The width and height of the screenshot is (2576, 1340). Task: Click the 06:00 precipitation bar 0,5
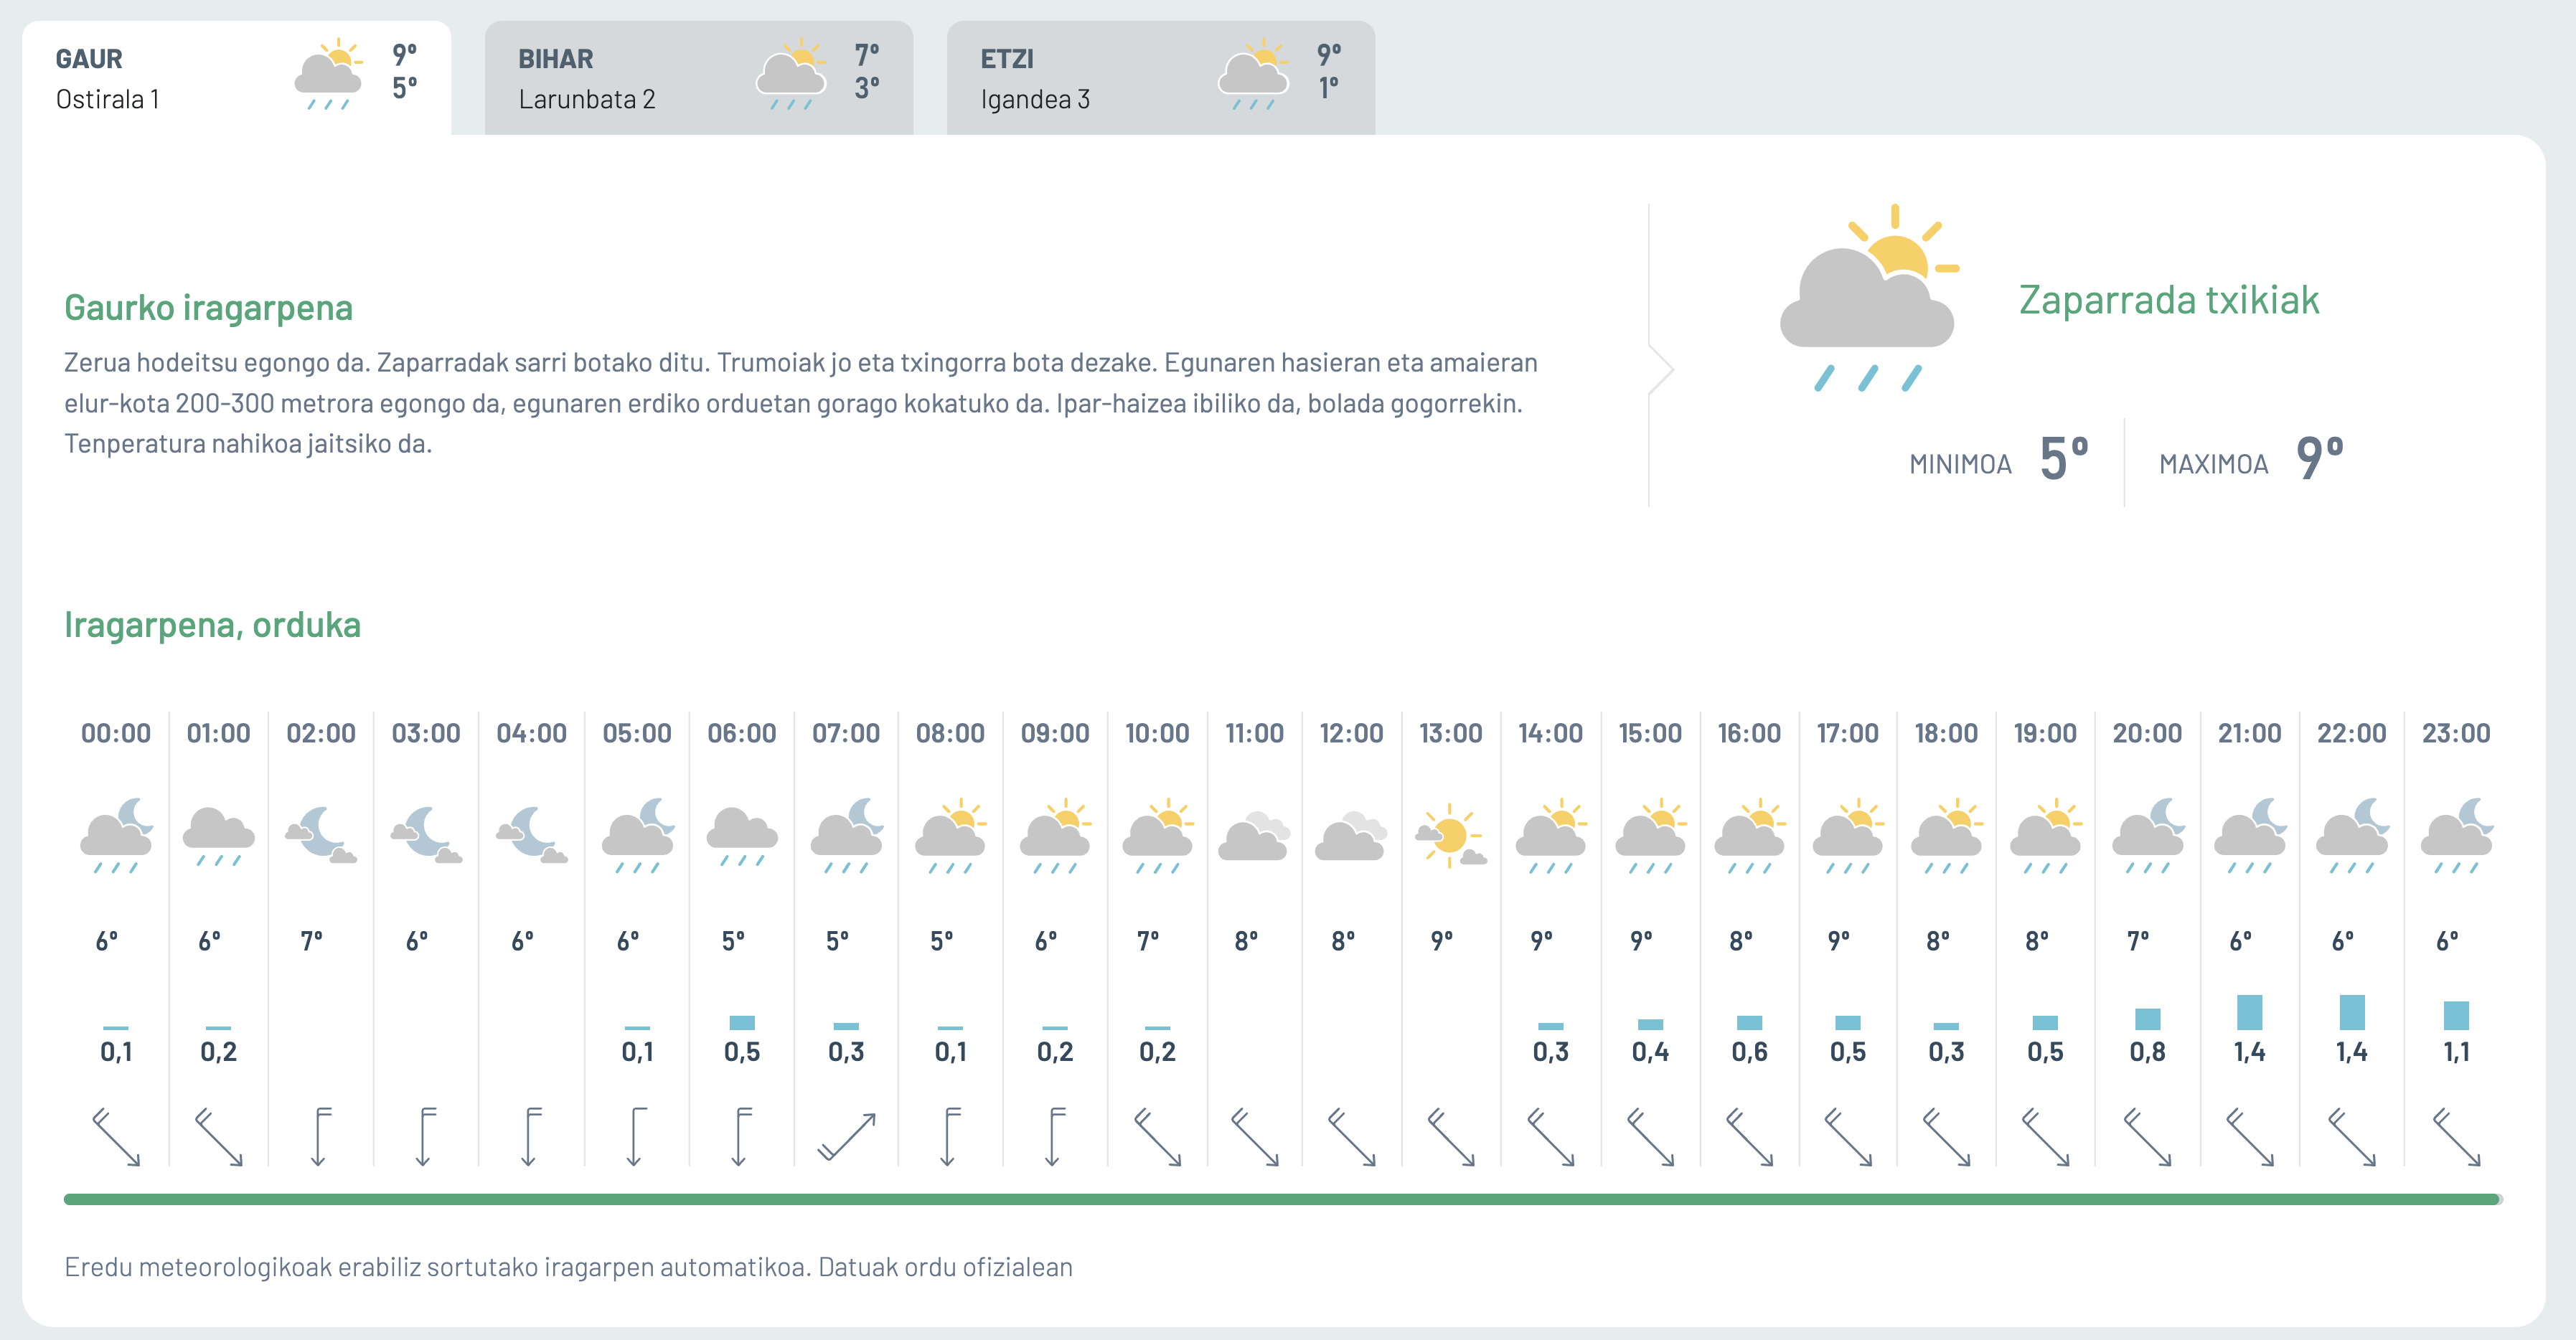click(742, 1022)
